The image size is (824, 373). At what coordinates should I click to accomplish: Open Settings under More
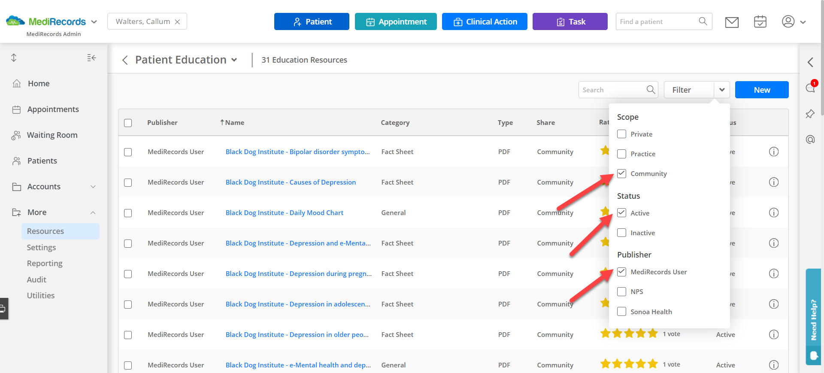tap(41, 247)
